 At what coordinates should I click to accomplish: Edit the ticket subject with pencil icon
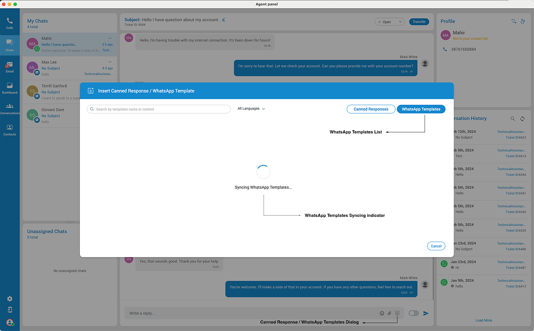[x=224, y=20]
